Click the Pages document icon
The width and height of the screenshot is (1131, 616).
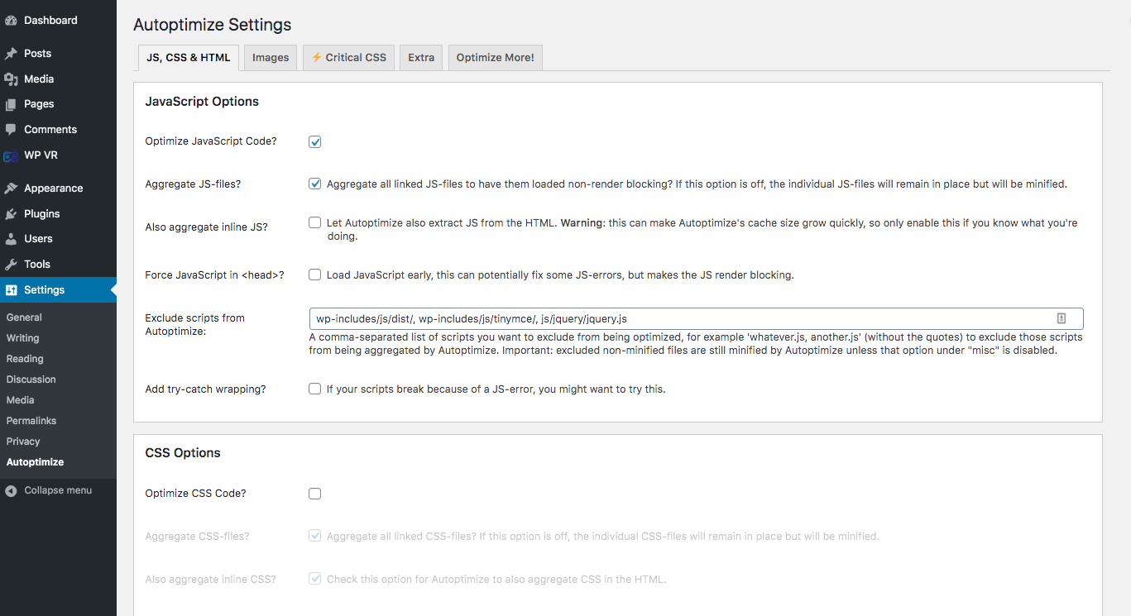click(11, 104)
